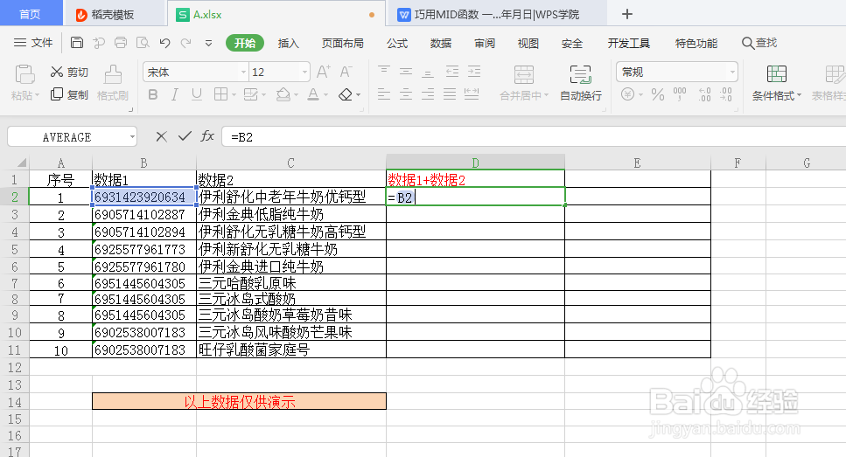Click the fill color bucket icon
The width and height of the screenshot is (846, 457).
283,95
